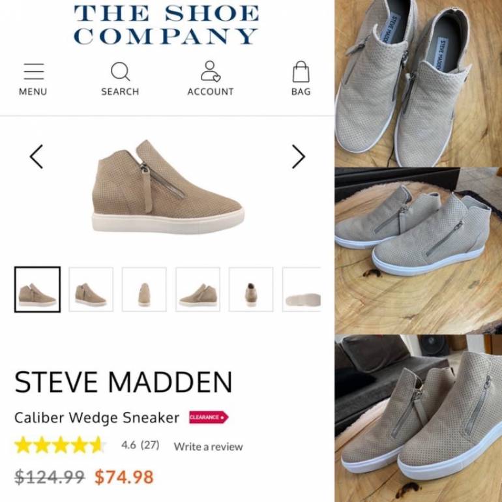Screen dimensions: 502x502
Task: Tap the Search magnifier icon
Action: click(120, 72)
